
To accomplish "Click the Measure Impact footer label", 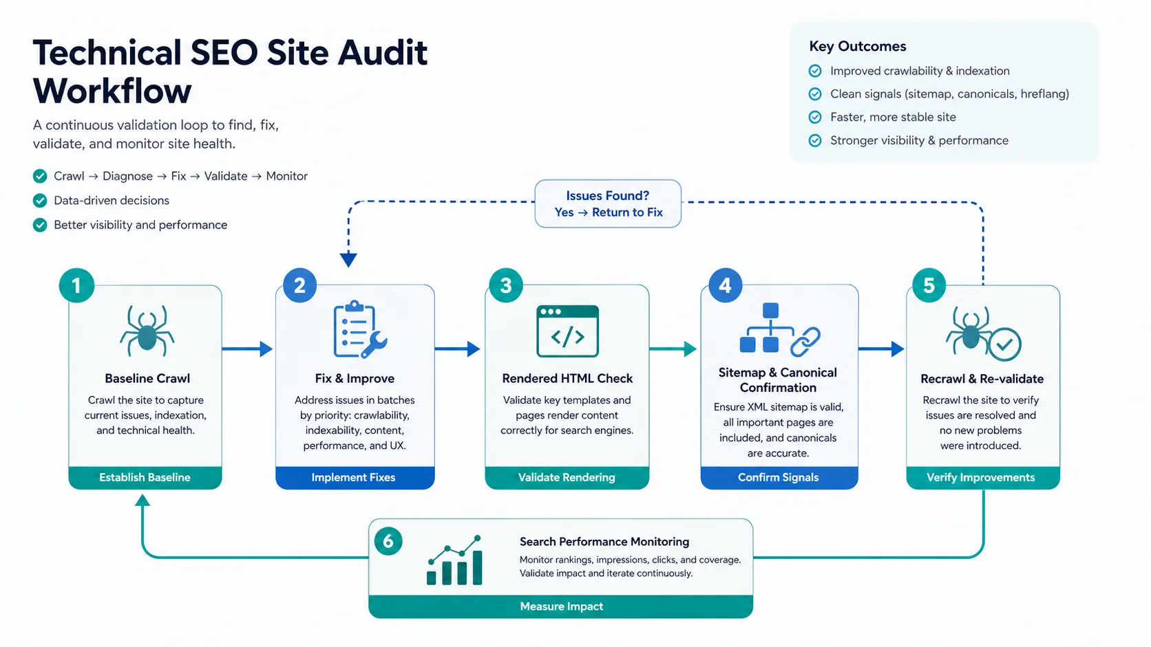I will [561, 606].
